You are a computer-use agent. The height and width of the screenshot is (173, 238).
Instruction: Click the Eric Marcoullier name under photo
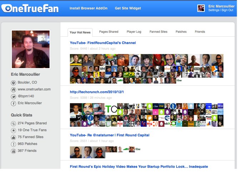click(25, 75)
